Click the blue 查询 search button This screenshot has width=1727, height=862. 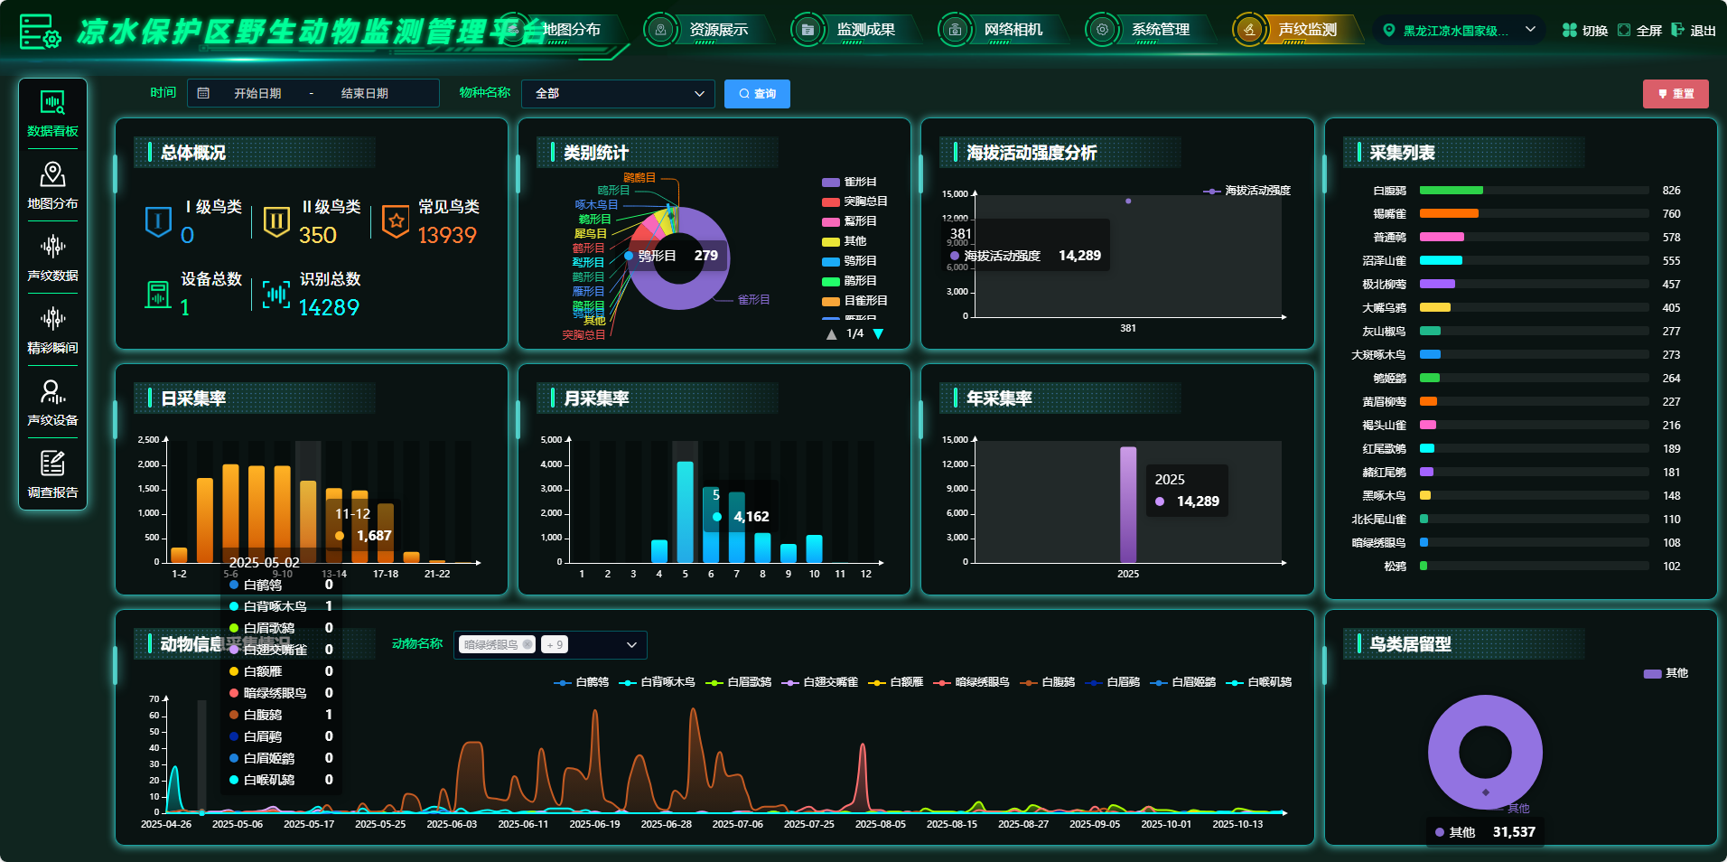[x=757, y=94]
